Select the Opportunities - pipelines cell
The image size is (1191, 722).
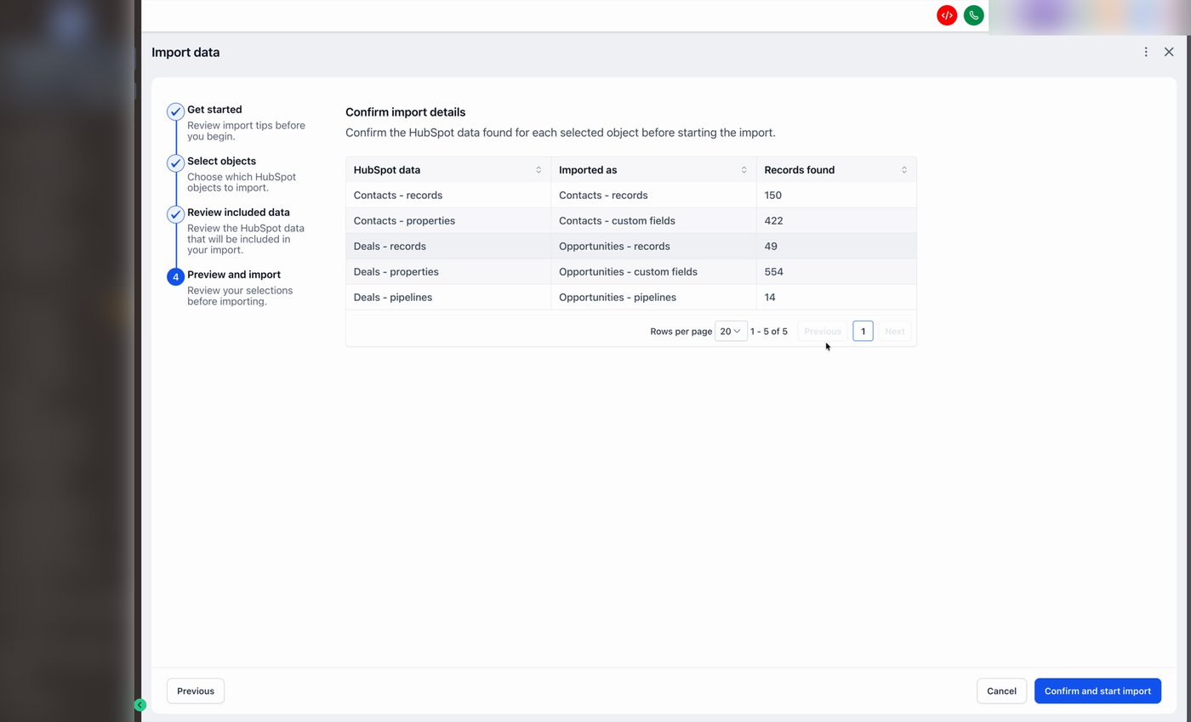pos(617,297)
